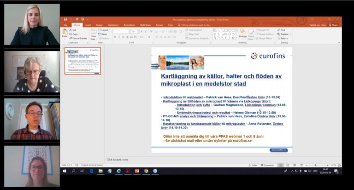Open the Windows Start menu
Image resolution: width=354 pixels, height=190 pixels.
[x=64, y=171]
